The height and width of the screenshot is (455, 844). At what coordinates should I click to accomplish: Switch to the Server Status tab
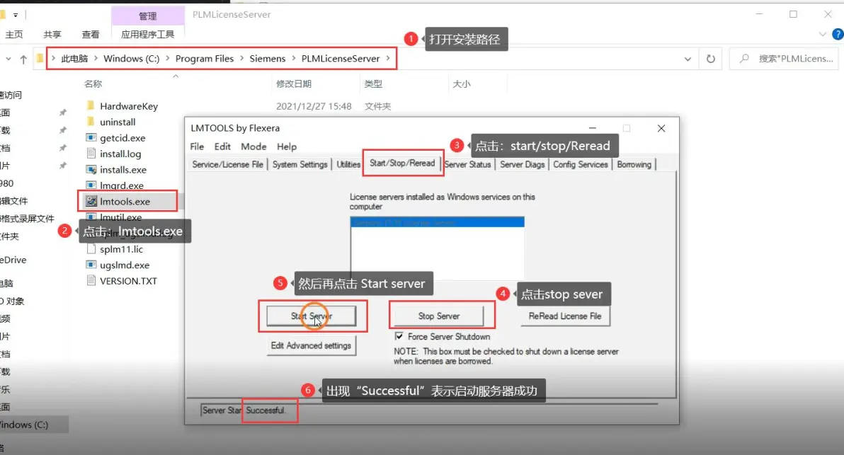(468, 165)
